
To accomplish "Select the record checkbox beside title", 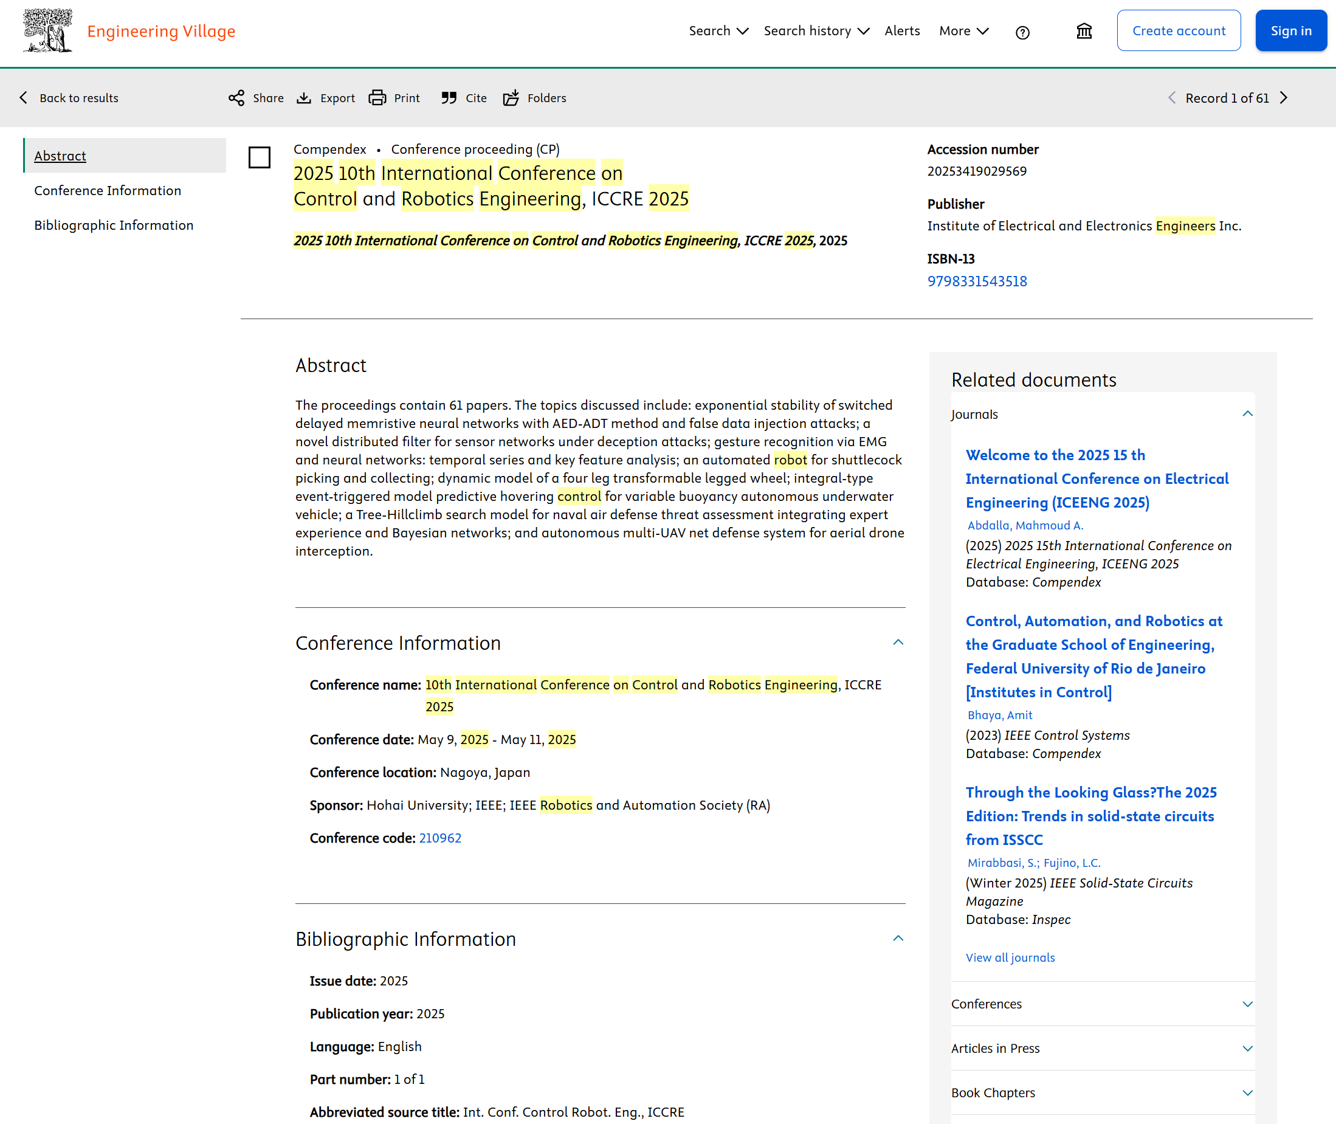I will pos(260,157).
